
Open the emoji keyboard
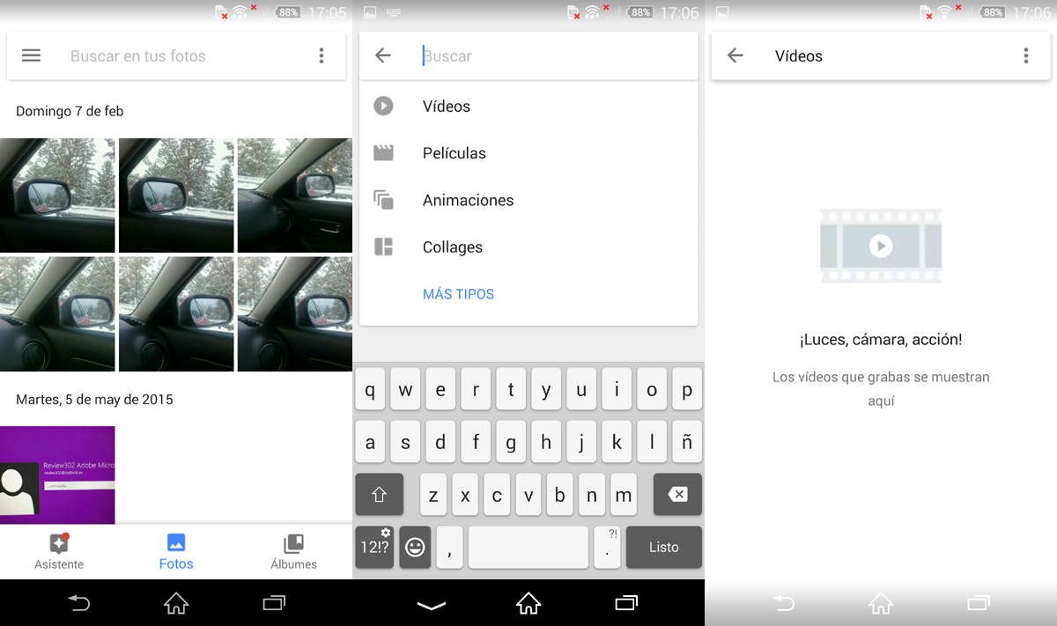pos(415,547)
